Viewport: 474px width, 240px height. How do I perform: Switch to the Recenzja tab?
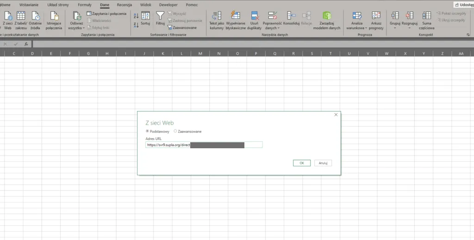[x=124, y=5]
